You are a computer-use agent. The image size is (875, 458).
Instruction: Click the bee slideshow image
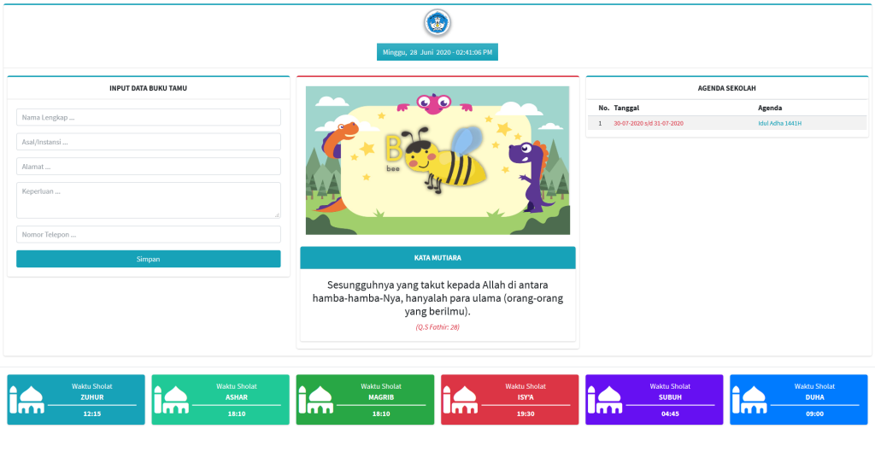(x=437, y=160)
